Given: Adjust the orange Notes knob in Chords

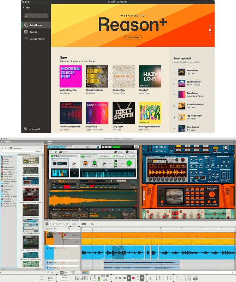Looking at the screenshot, I should [x=85, y=163].
